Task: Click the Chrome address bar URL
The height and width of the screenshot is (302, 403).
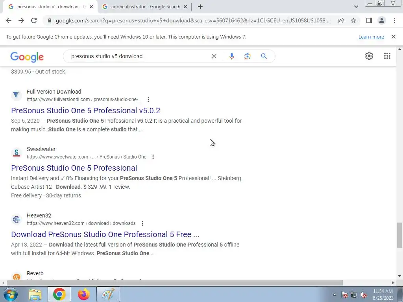Action: [192, 20]
